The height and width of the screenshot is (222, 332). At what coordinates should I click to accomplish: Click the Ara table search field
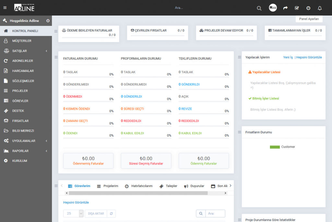tap(215, 214)
